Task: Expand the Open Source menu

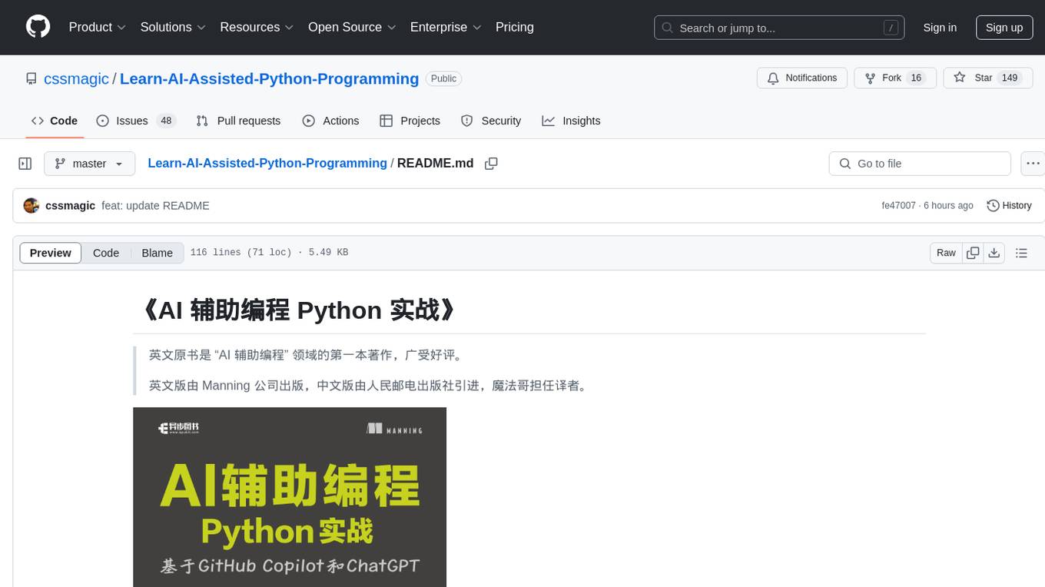Action: tap(352, 27)
